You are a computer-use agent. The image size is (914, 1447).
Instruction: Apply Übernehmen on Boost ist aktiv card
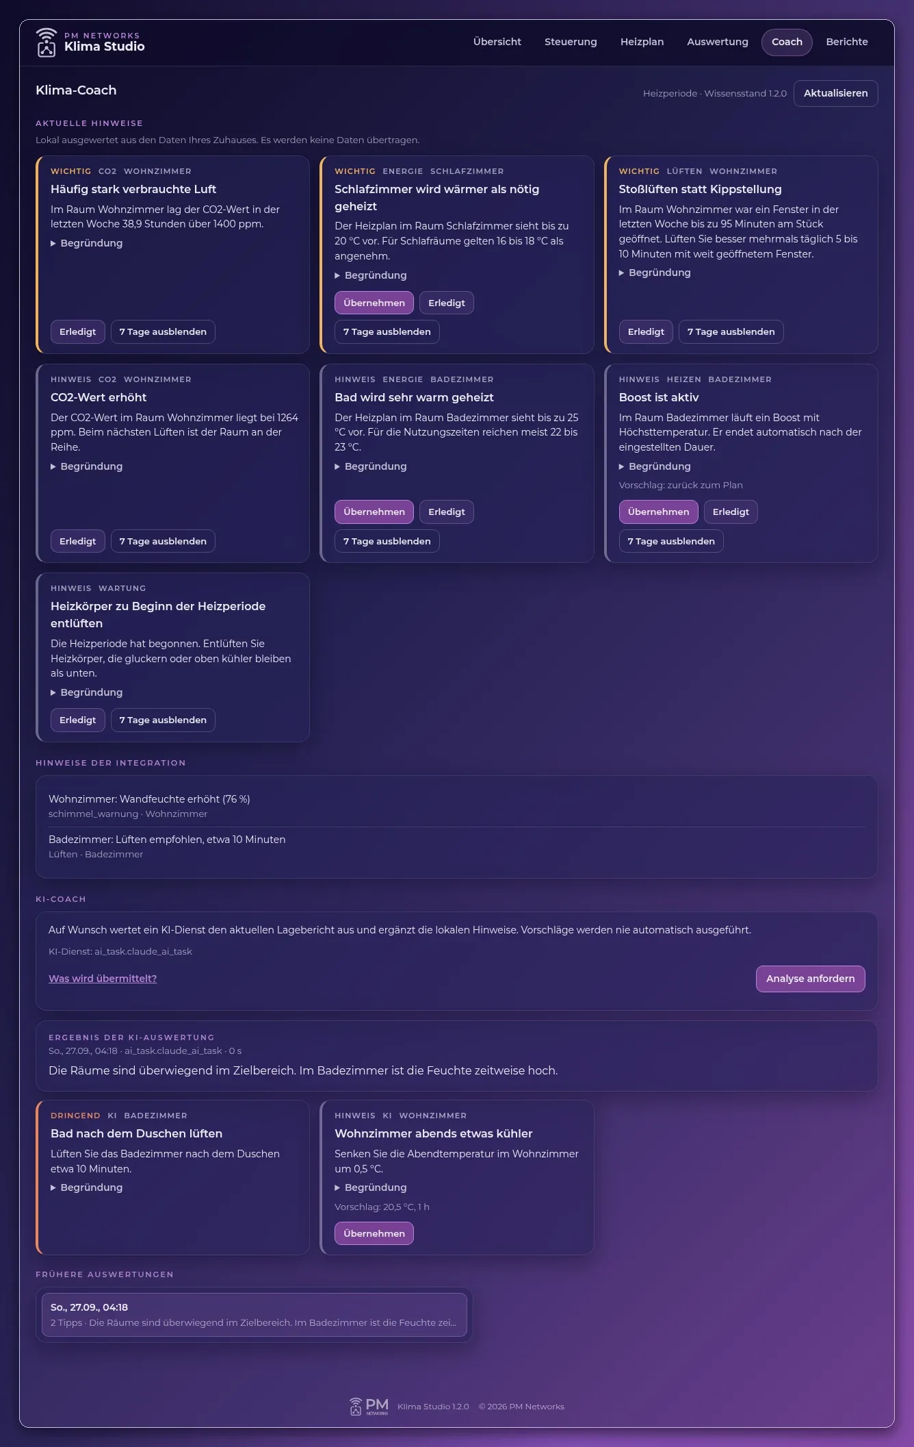coord(658,512)
